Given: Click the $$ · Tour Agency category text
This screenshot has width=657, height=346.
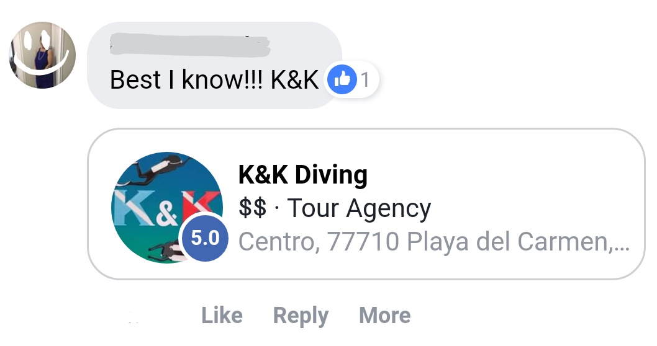Looking at the screenshot, I should 334,208.
